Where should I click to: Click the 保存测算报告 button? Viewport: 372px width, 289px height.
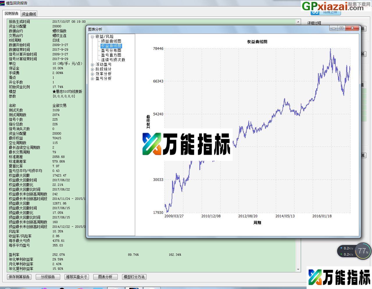19,277
